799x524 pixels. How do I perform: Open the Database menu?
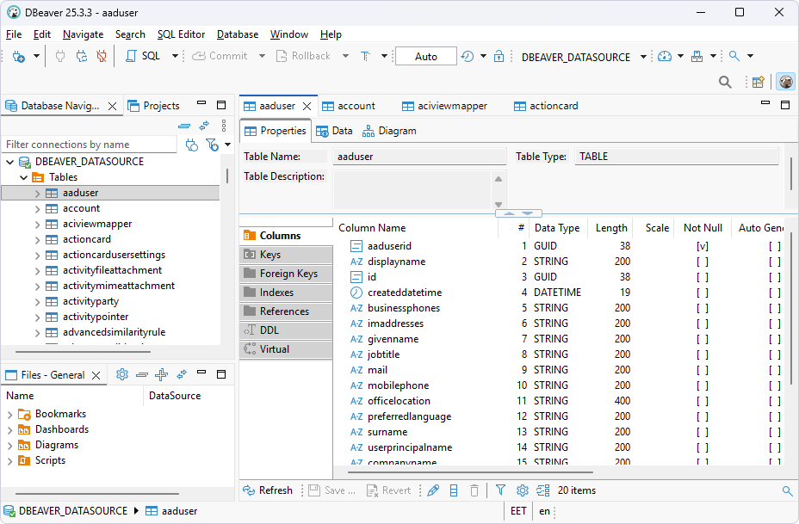pyautogui.click(x=237, y=34)
